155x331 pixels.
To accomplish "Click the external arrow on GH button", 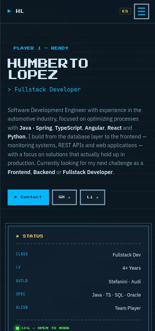I will [69, 197].
